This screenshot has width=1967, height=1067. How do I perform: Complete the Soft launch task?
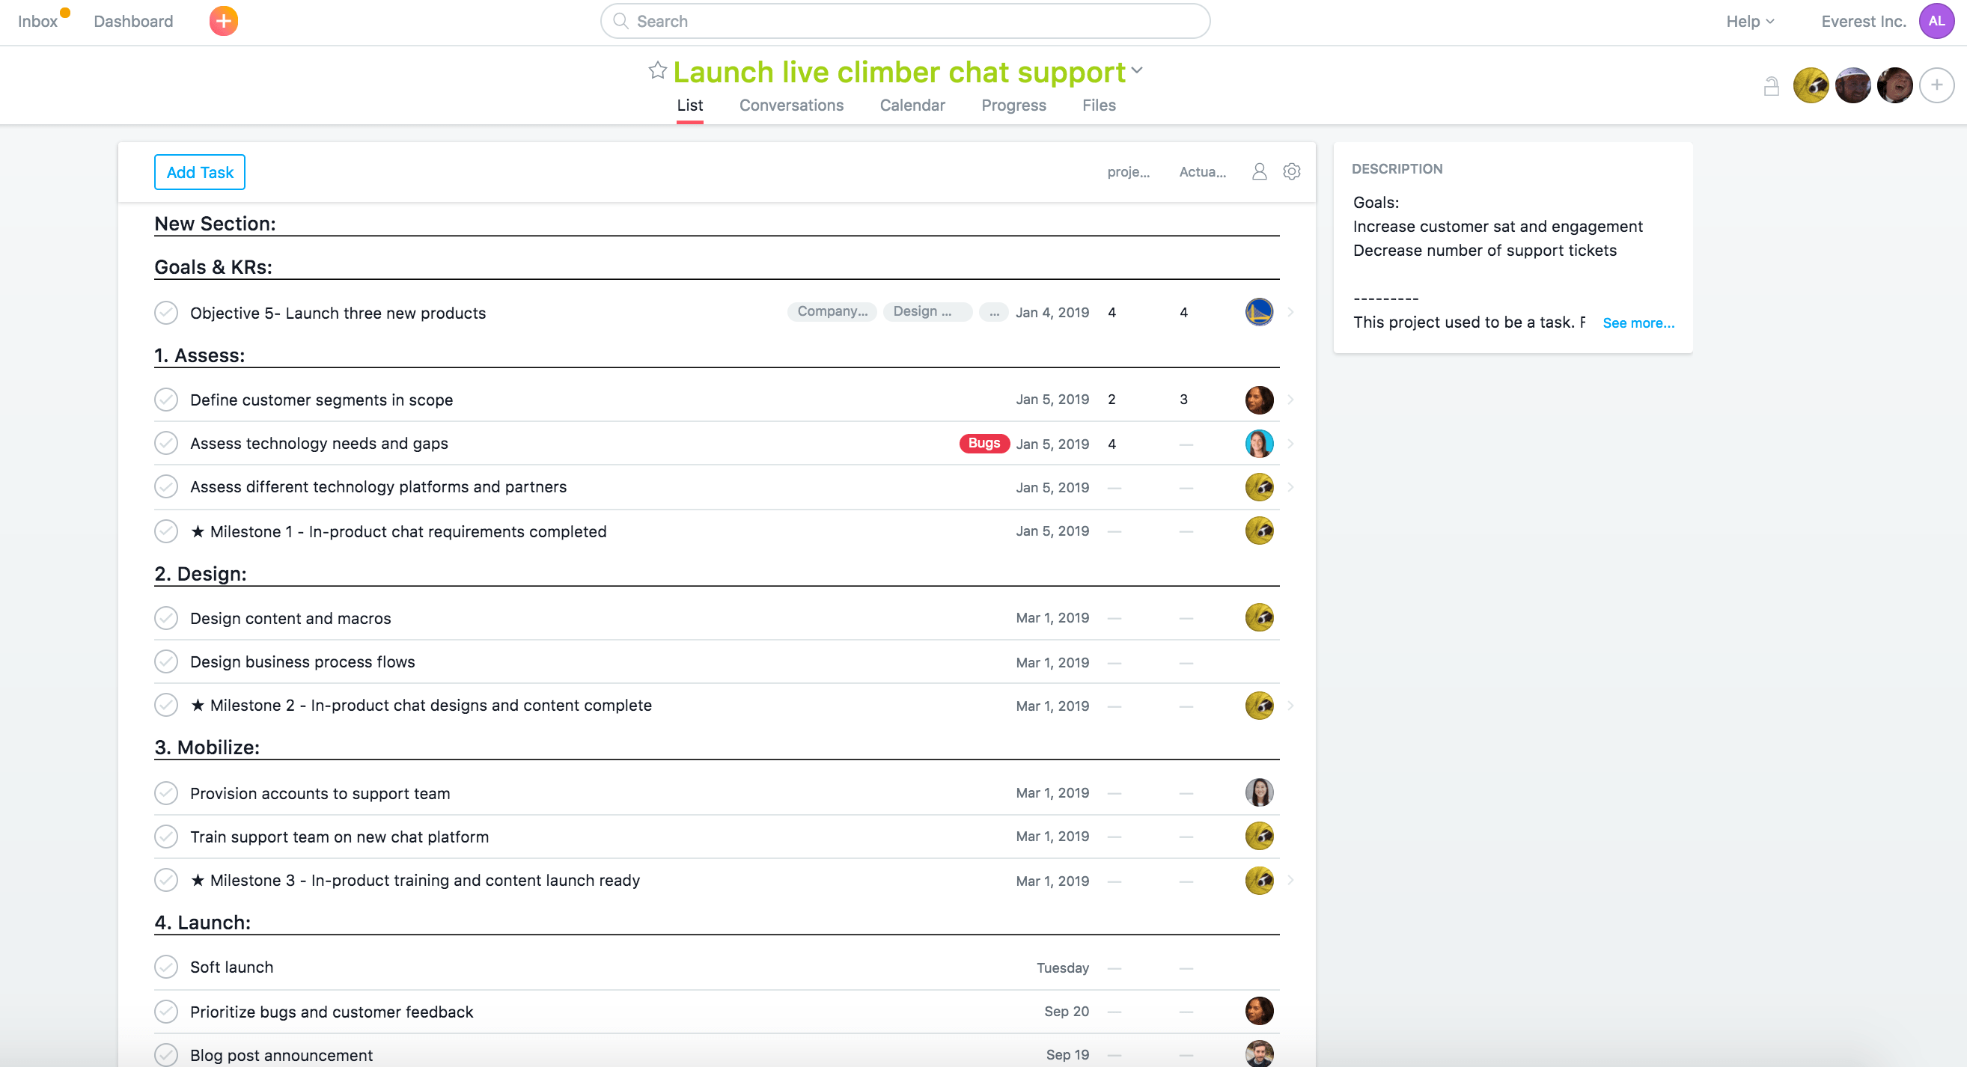click(165, 967)
